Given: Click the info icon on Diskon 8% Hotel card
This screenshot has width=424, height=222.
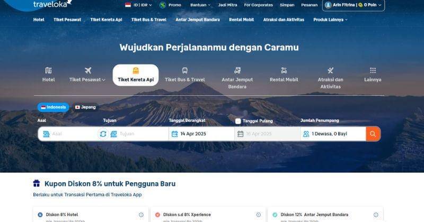Looking at the screenshot, I should 141,215.
